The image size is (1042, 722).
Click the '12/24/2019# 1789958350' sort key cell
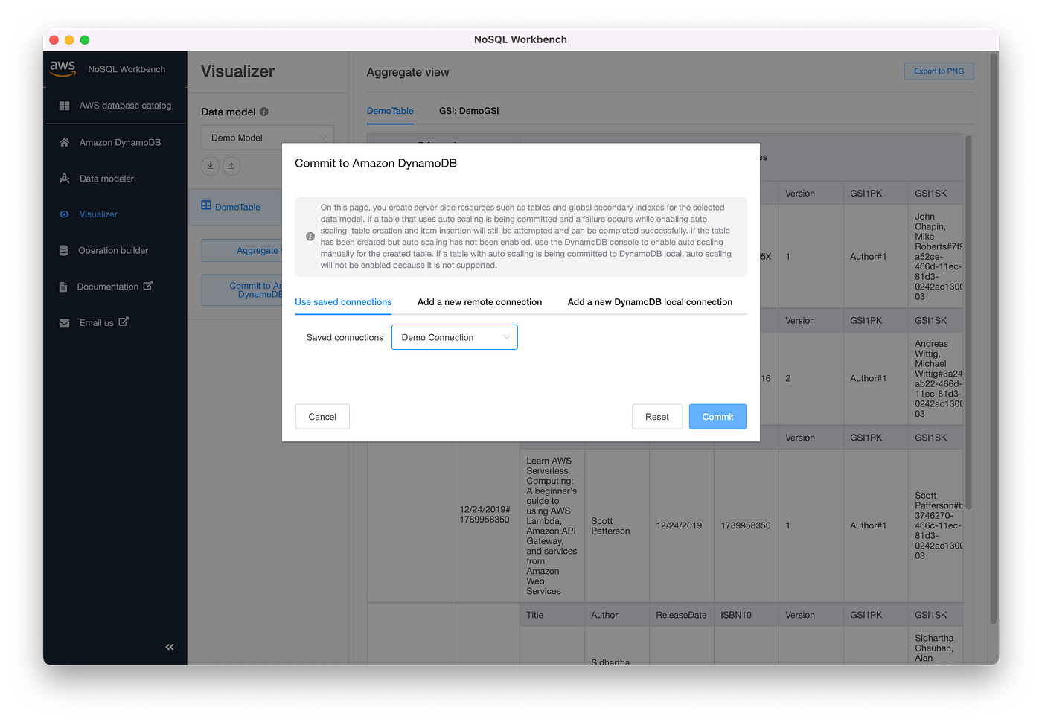point(485,514)
